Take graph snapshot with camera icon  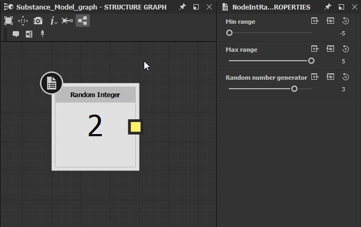[x=38, y=21]
